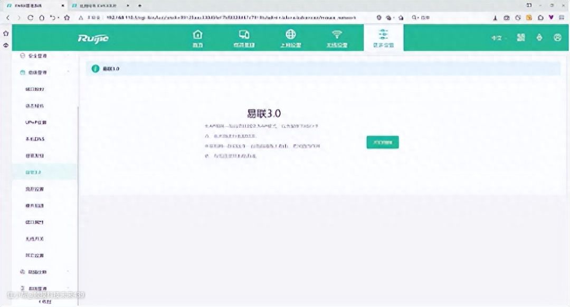This screenshot has height=307, width=570.
Task: Open the 本机DNS sidebar entry
Action: 35,139
